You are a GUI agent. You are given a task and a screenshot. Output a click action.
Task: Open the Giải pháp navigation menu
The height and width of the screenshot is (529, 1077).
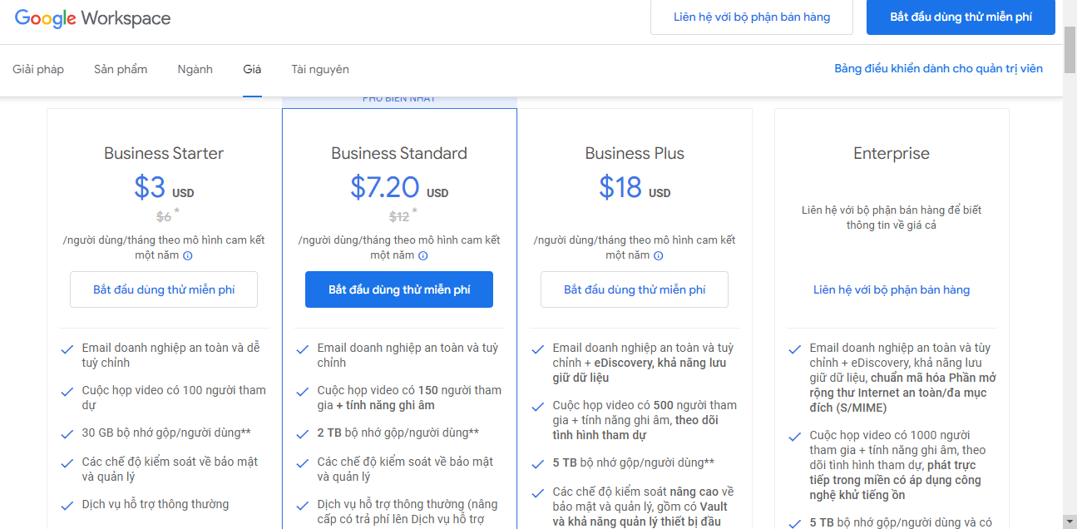click(38, 69)
